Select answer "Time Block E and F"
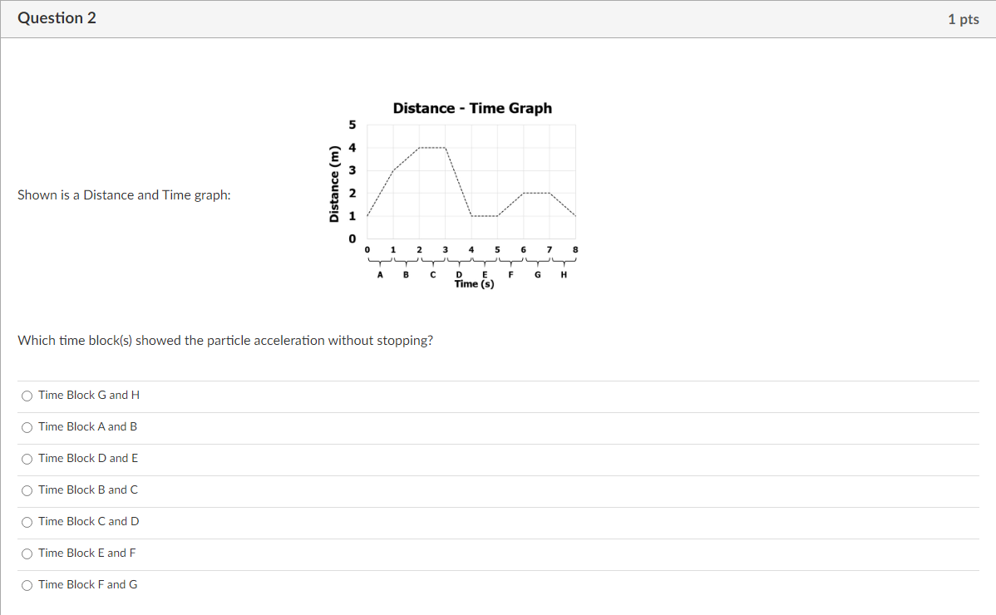The height and width of the screenshot is (615, 996). point(27,553)
